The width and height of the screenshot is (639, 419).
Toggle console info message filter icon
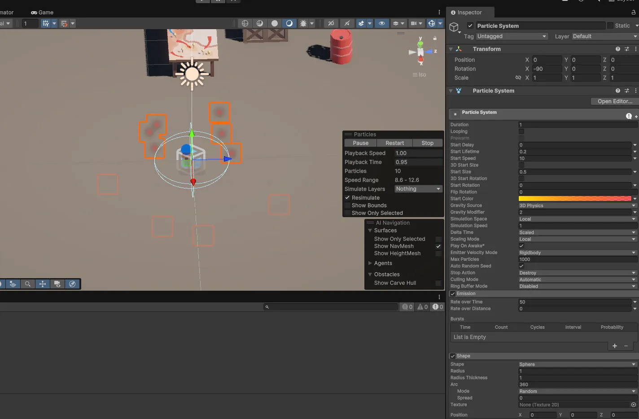(x=407, y=307)
